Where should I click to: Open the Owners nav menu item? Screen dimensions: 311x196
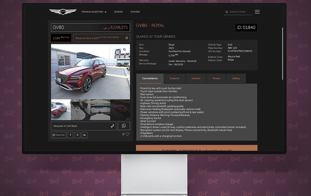[135, 12]
